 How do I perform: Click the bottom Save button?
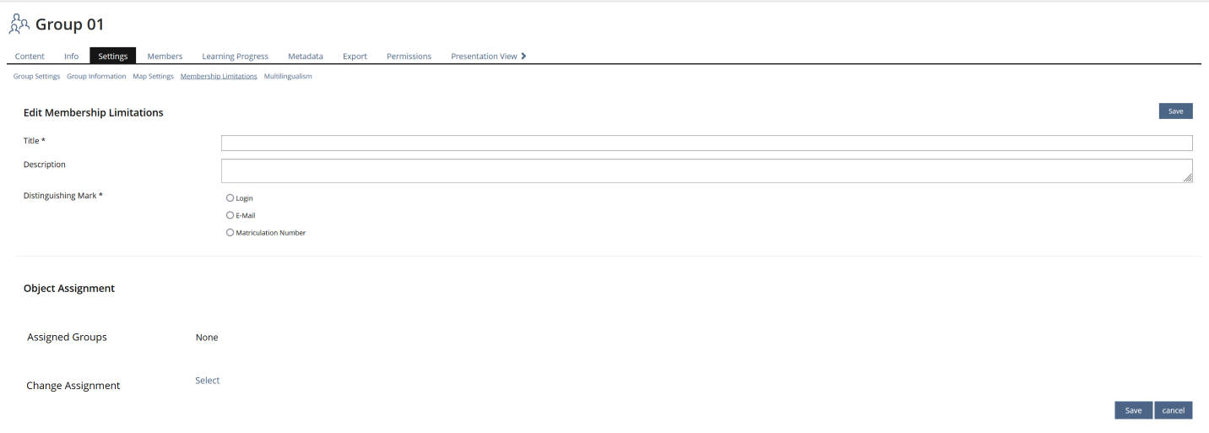click(x=1133, y=410)
